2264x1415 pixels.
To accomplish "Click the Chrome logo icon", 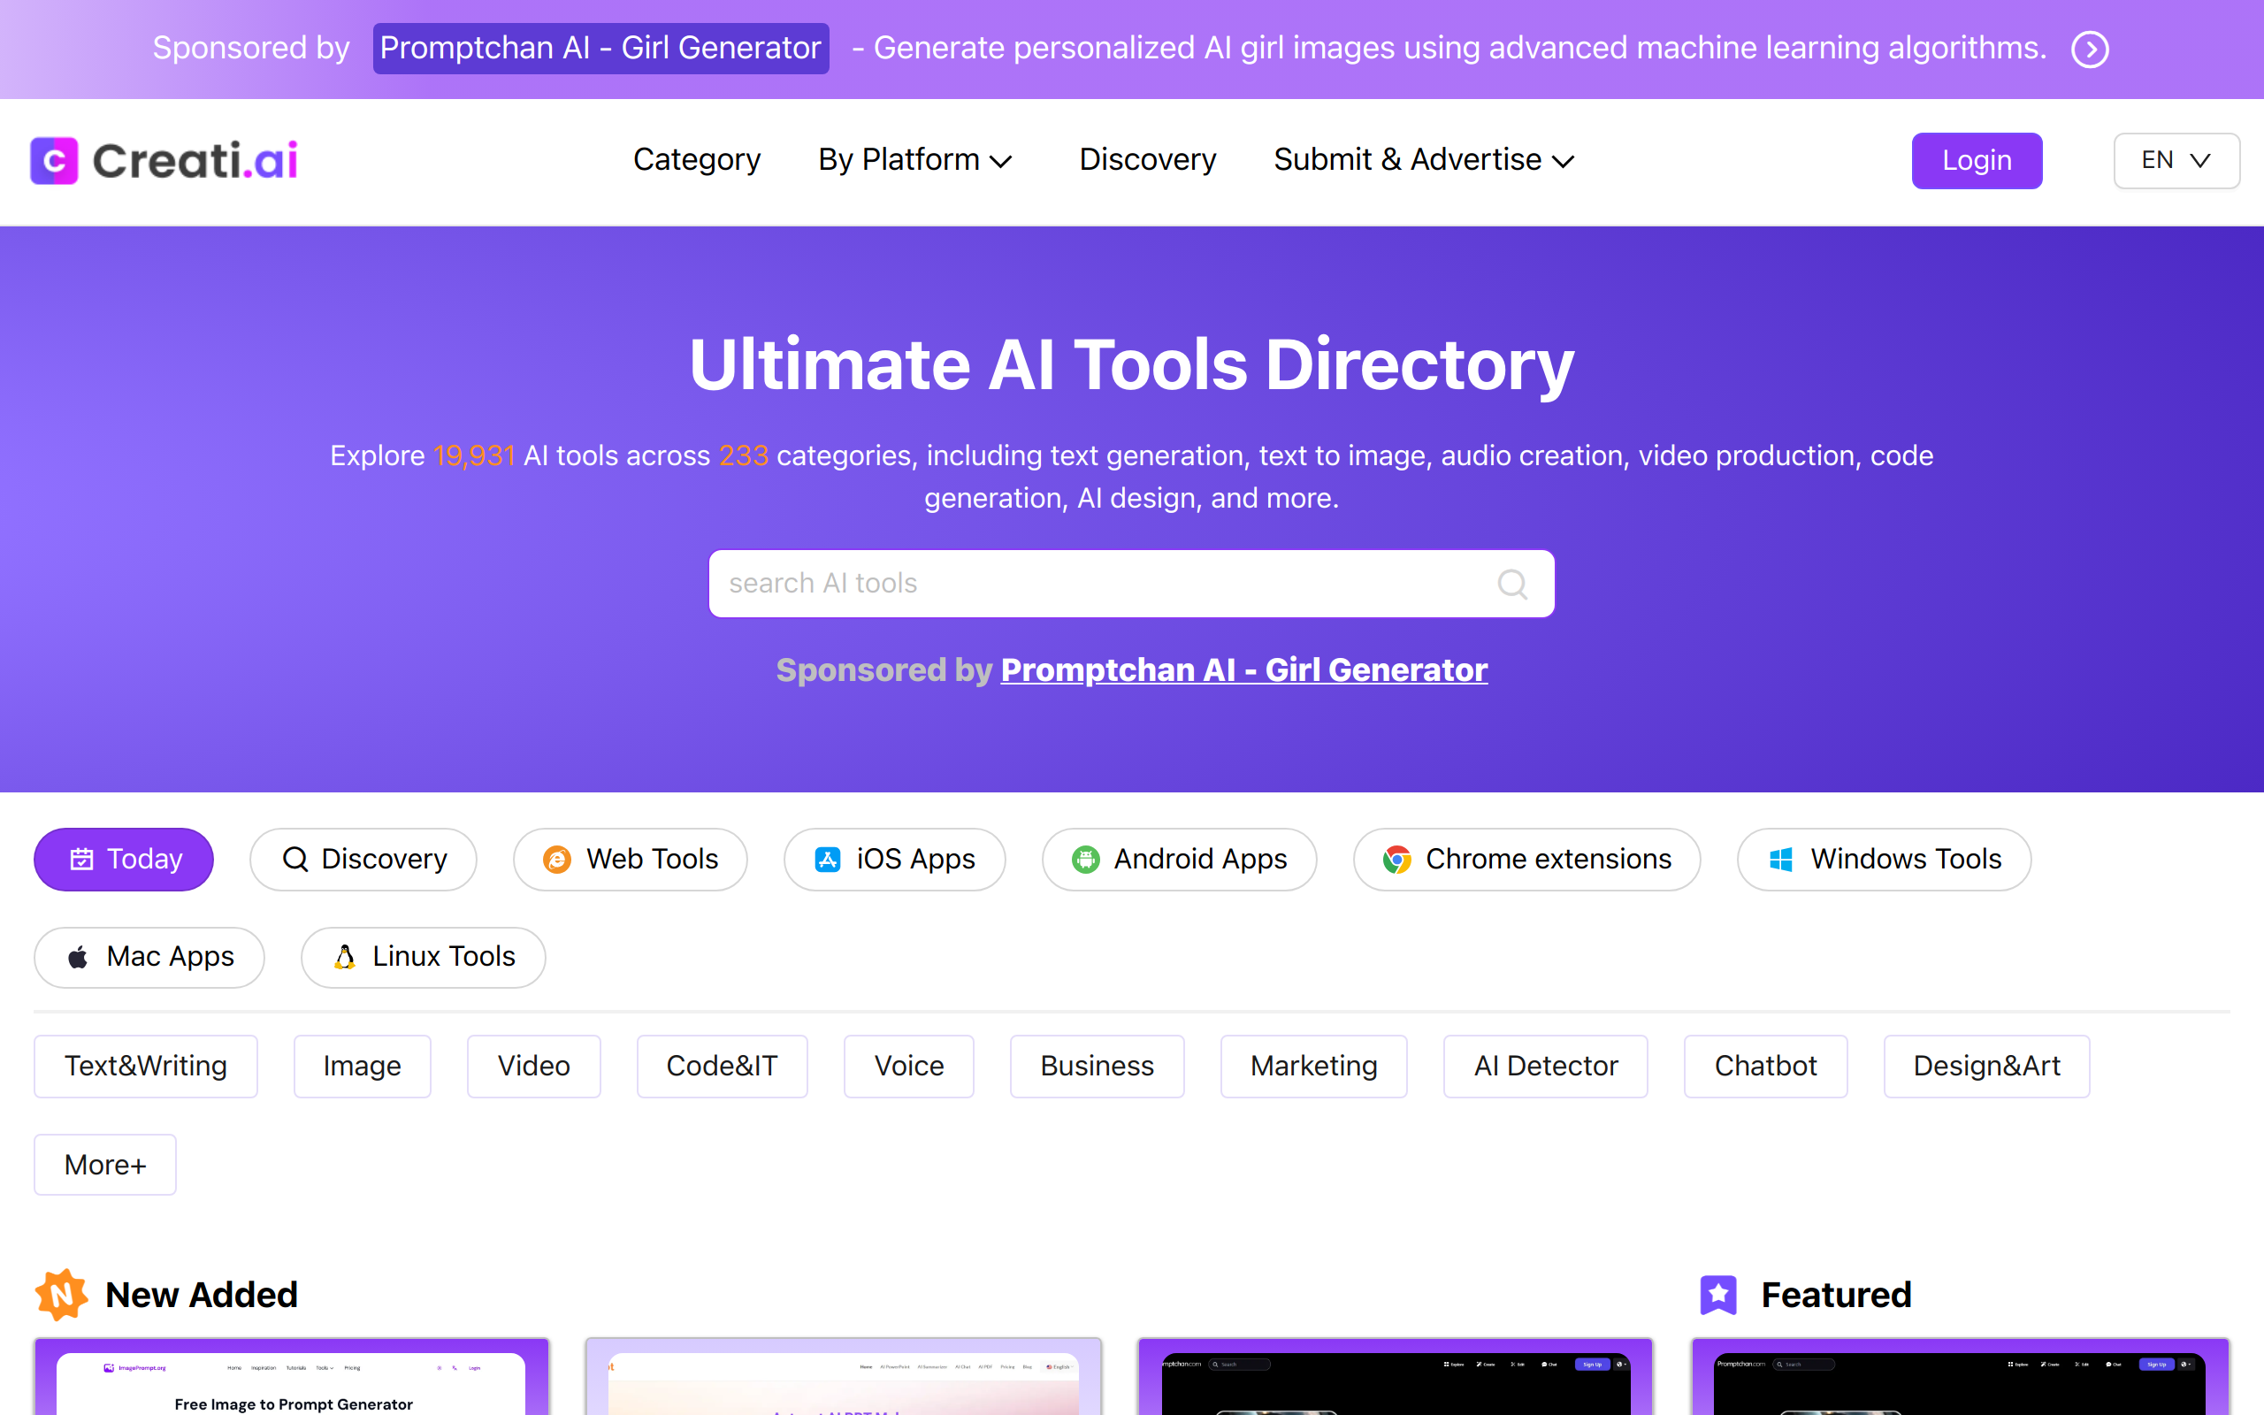I will click(x=1396, y=859).
